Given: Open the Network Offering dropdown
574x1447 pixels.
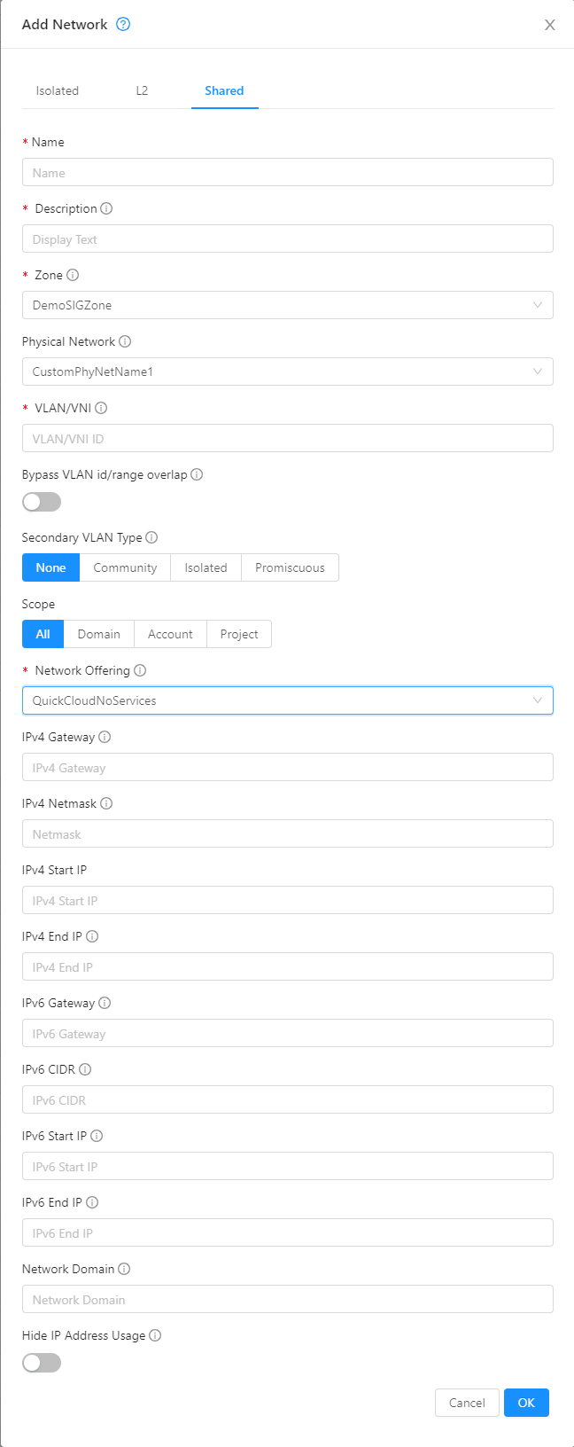Looking at the screenshot, I should tap(287, 700).
